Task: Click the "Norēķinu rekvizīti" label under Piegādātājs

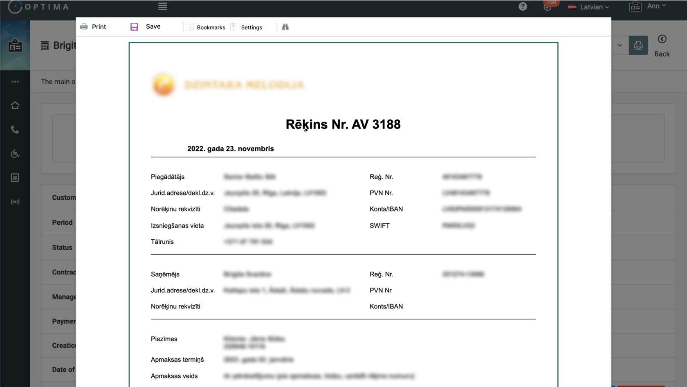Action: coord(175,209)
